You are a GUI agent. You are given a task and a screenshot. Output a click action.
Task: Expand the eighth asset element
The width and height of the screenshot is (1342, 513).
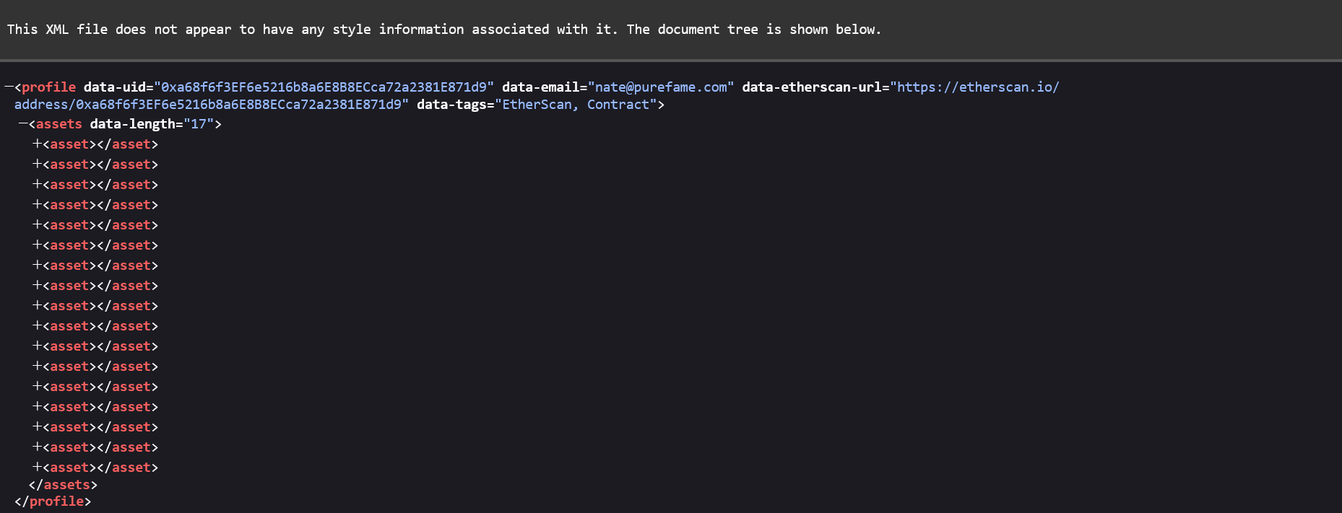[x=37, y=286]
